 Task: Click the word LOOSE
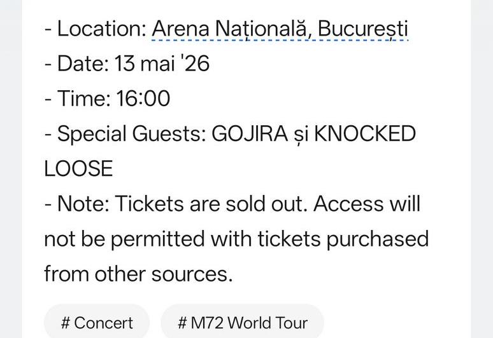point(78,169)
